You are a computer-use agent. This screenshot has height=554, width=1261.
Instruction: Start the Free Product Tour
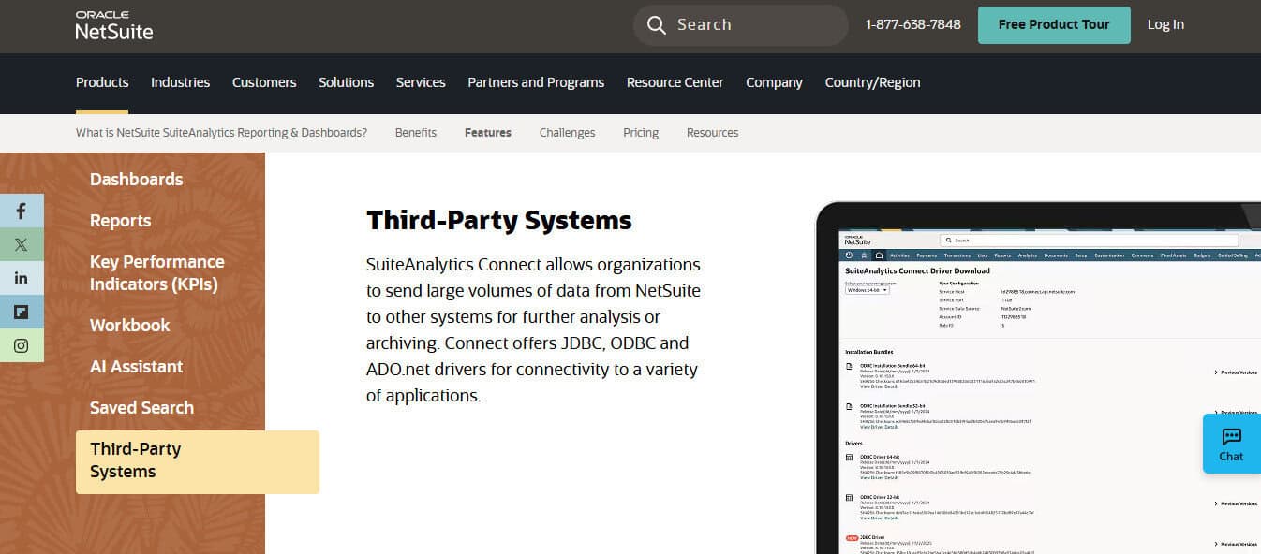pos(1054,25)
